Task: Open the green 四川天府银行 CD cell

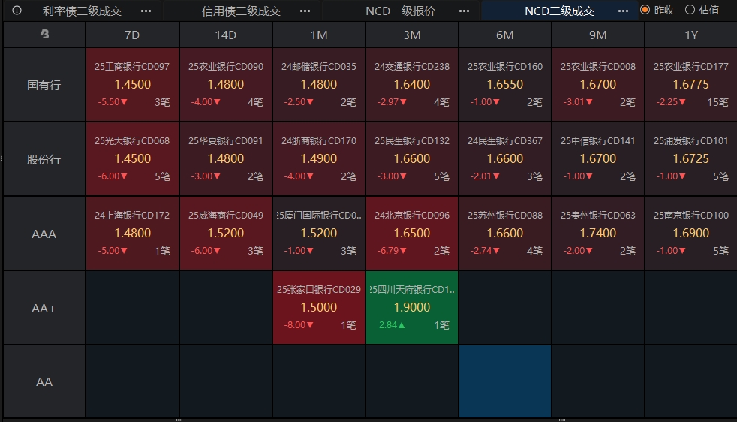Action: coord(412,308)
